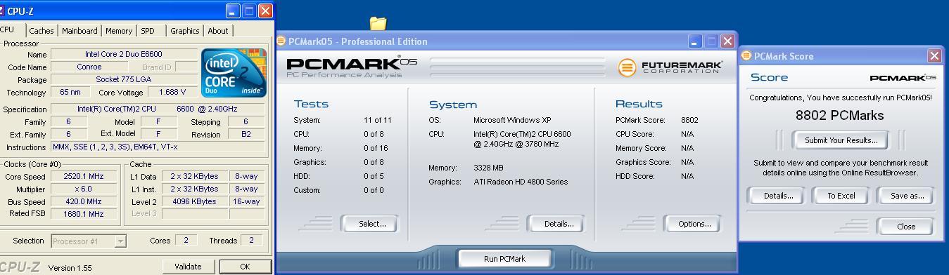Click the Intel Core 2 Duo logo

coord(234,72)
